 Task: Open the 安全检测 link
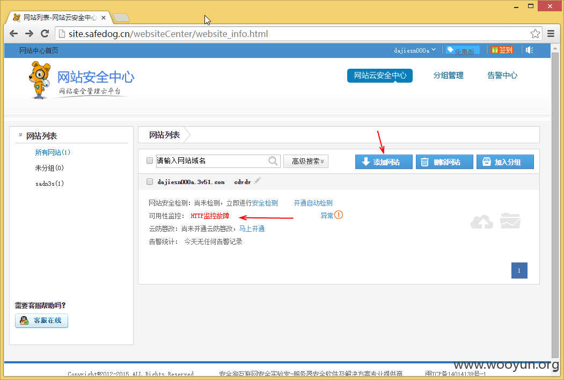click(265, 203)
